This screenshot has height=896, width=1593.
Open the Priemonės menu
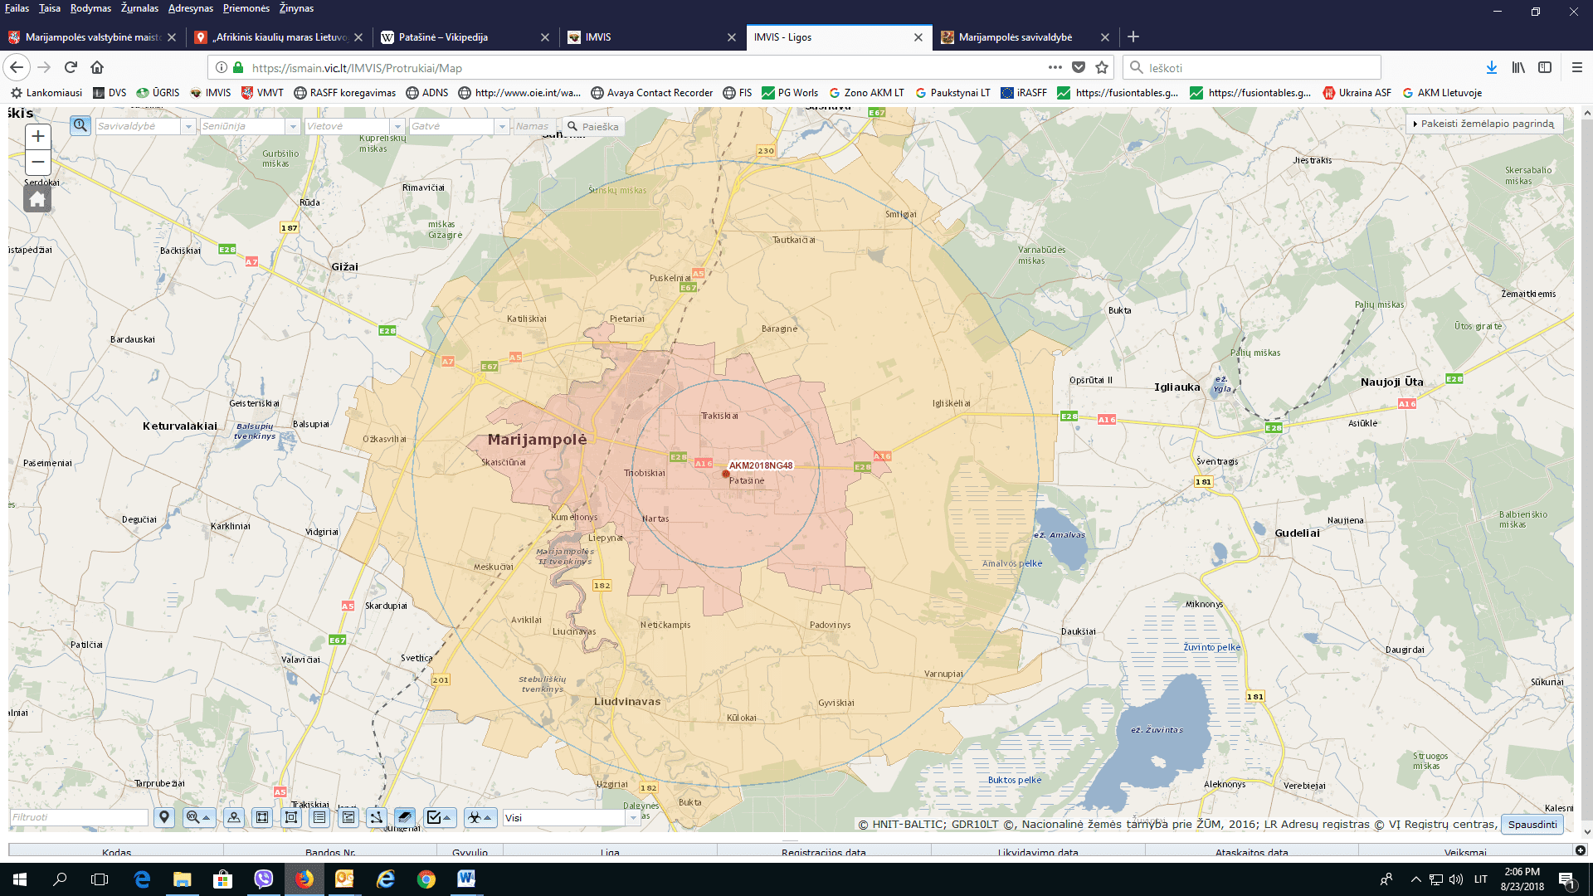(x=246, y=8)
